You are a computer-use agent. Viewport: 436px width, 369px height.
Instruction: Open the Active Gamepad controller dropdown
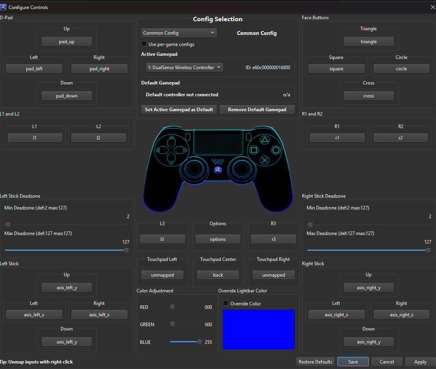(184, 67)
